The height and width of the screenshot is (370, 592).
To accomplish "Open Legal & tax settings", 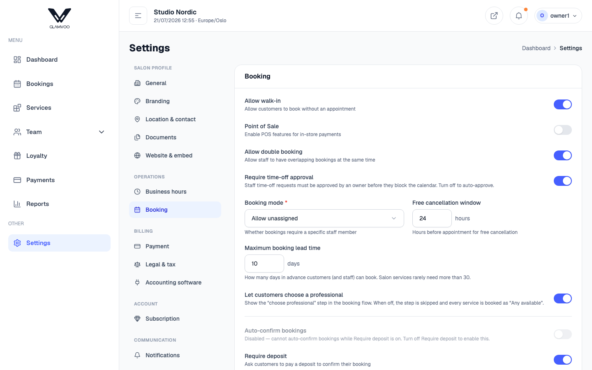I will [x=175, y=264].
